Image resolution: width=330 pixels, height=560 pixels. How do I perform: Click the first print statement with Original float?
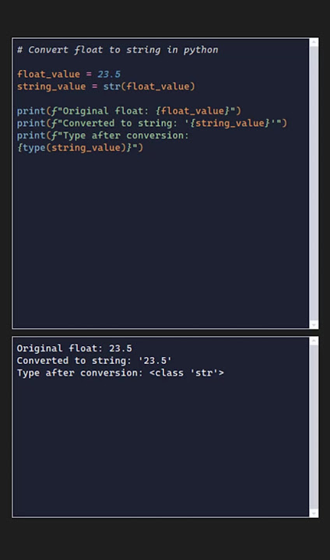129,111
